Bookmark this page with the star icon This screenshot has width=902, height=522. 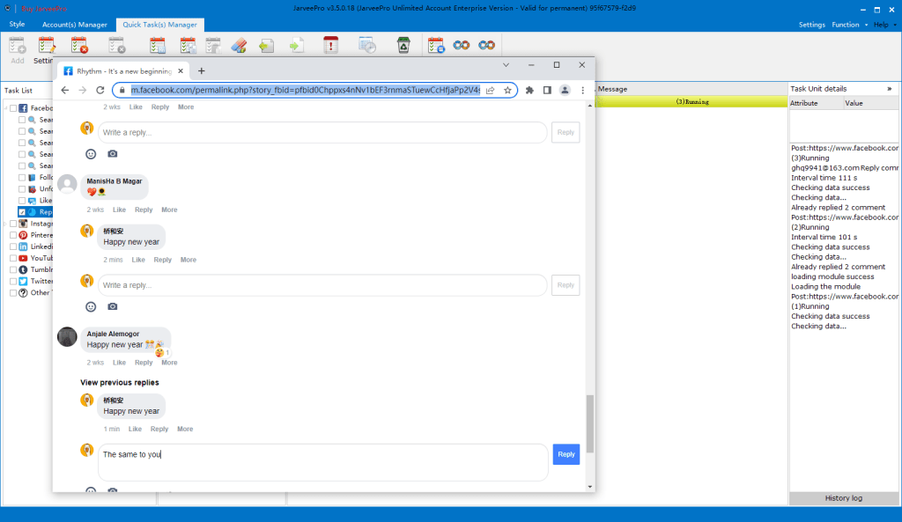coord(507,90)
